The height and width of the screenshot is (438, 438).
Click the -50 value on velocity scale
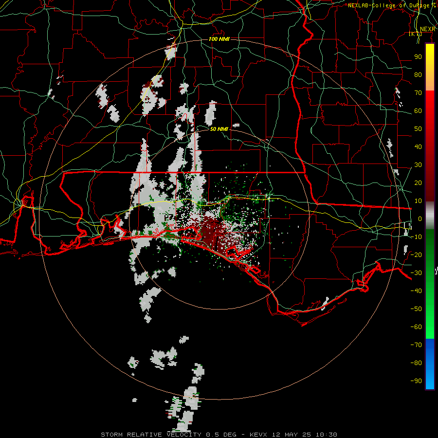pos(416,309)
